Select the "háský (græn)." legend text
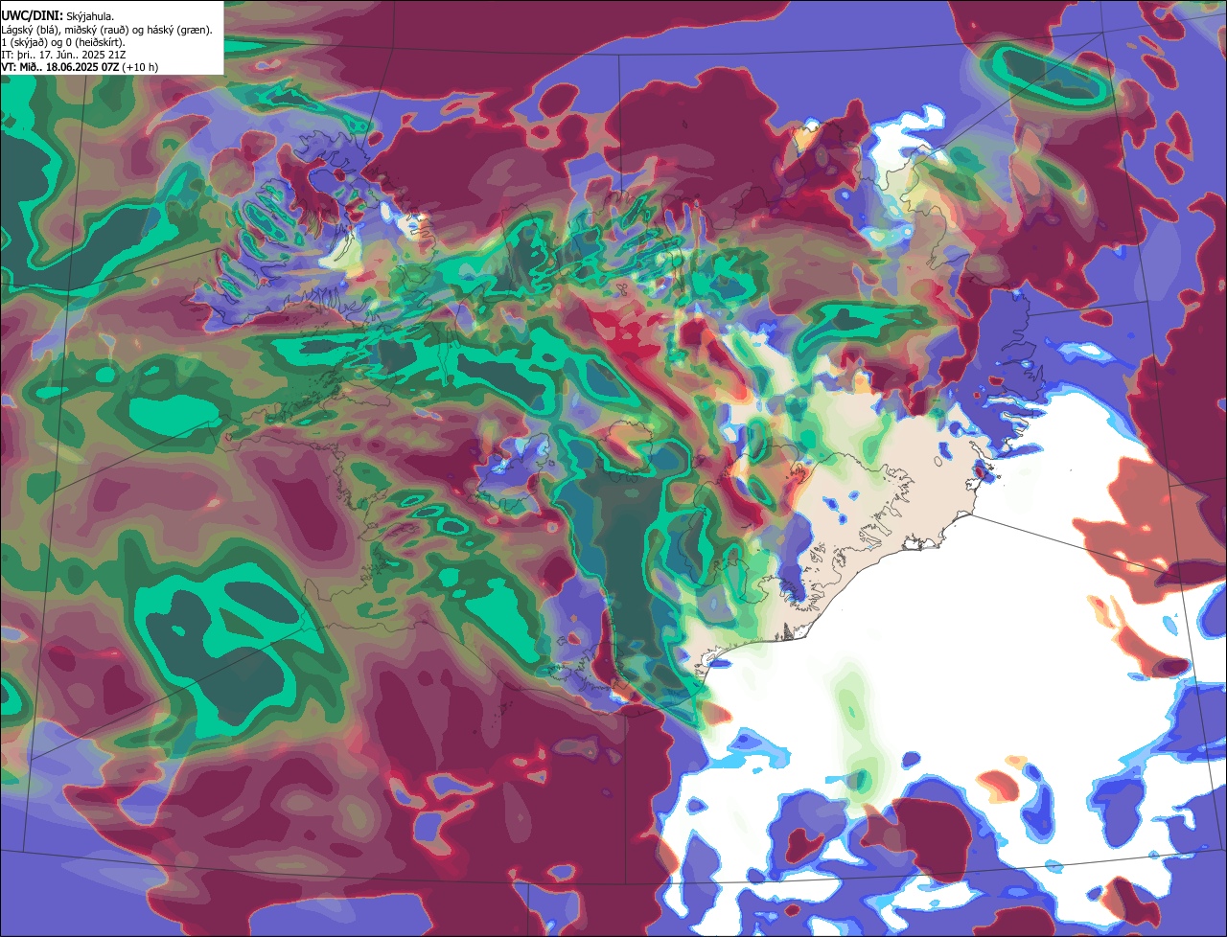Screen dimensions: 1227x937 click(179, 31)
